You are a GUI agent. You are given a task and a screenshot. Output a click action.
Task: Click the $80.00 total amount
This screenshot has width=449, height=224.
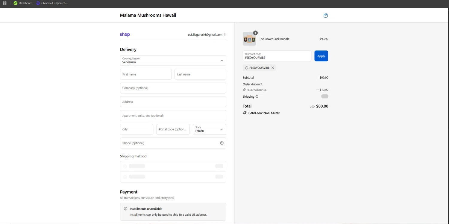click(x=322, y=106)
